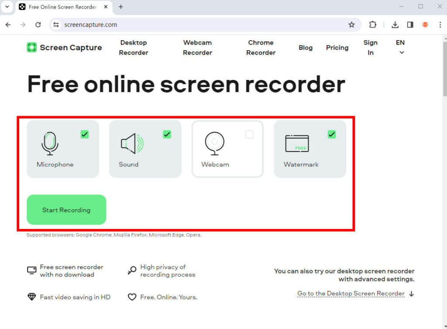The image size is (447, 329).
Task: Enable the Webcam checkbox
Action: (x=249, y=135)
